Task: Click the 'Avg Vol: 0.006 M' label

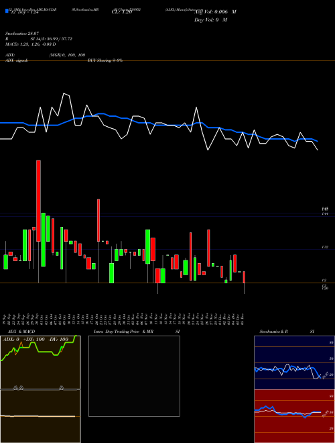Action: [215, 12]
